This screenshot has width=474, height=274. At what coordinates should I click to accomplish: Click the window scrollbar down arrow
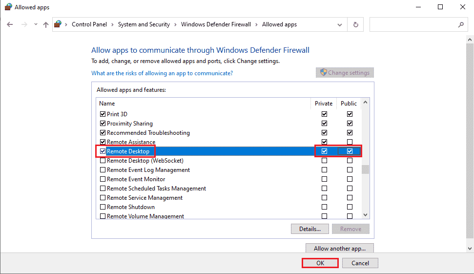[x=470, y=249]
